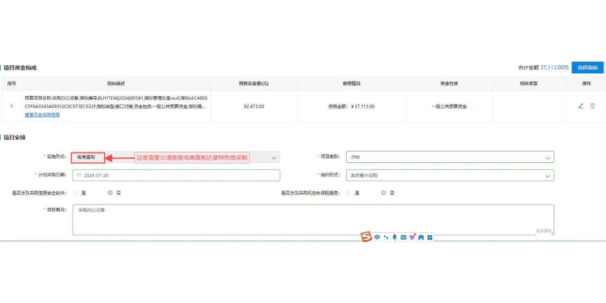Click into the 项目概况 text area
Image resolution: width=606 pixels, height=303 pixels.
(x=313, y=220)
